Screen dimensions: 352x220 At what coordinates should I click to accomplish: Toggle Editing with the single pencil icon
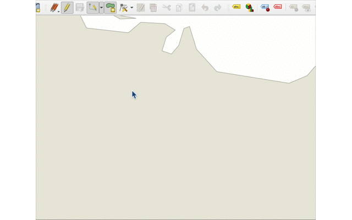pyautogui.click(x=67, y=8)
